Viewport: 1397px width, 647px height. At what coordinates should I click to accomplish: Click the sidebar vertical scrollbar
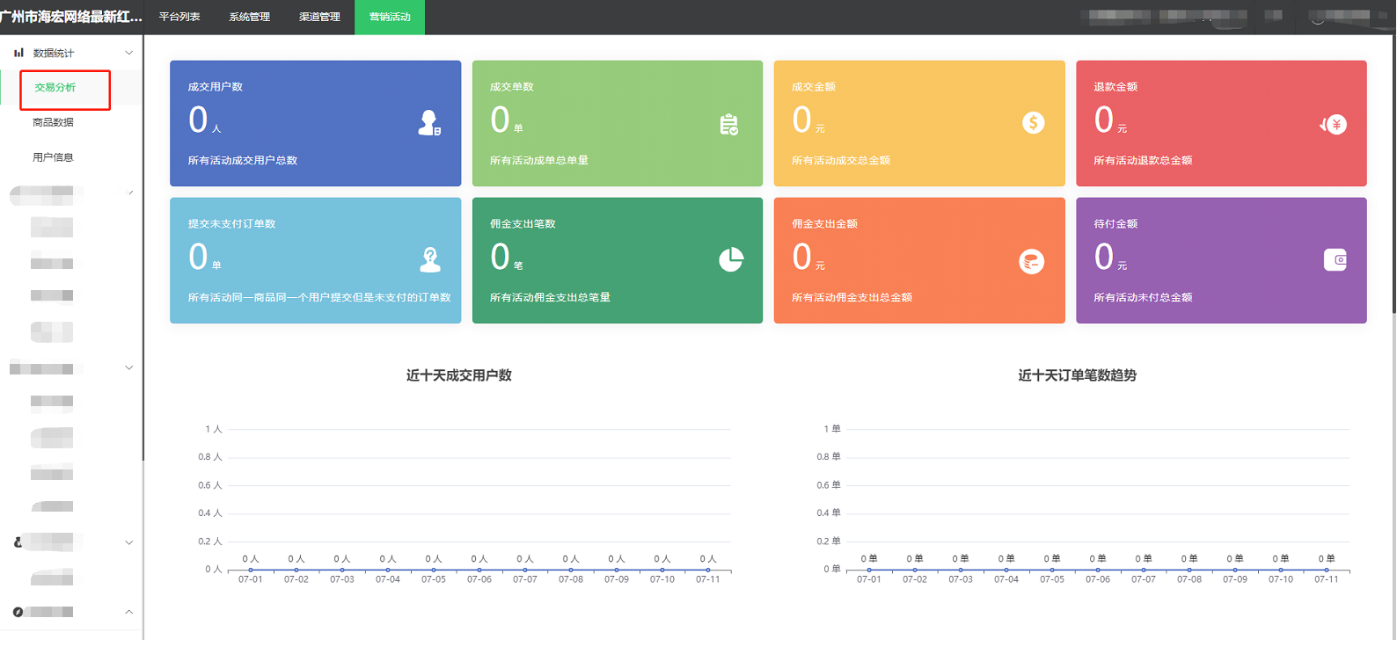tap(143, 247)
